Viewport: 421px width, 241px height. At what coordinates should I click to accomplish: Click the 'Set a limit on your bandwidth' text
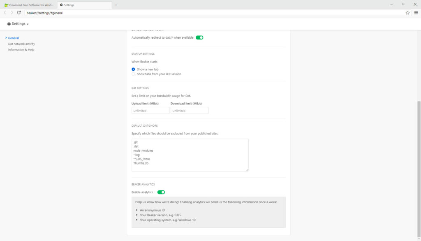(161, 96)
